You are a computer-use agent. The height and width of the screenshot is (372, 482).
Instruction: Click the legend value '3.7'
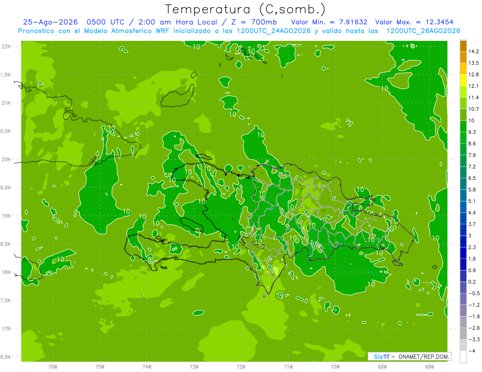coord(472,224)
